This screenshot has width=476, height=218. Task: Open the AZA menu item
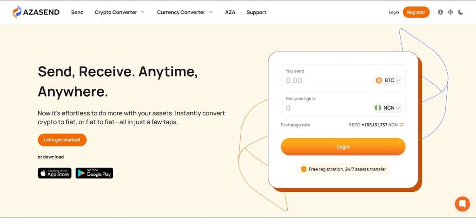coord(230,12)
